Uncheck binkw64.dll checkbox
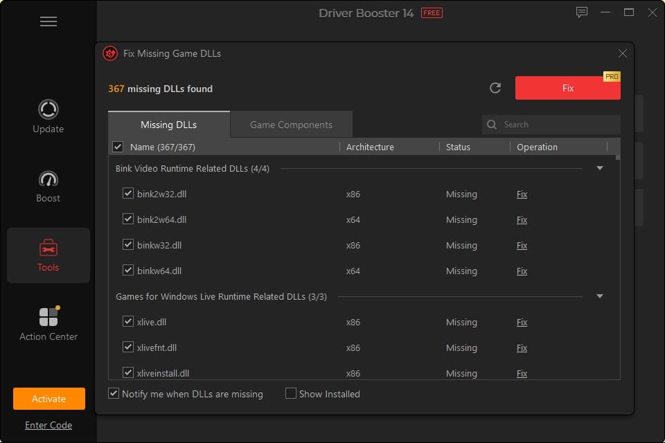The height and width of the screenshot is (443, 665). (x=127, y=270)
